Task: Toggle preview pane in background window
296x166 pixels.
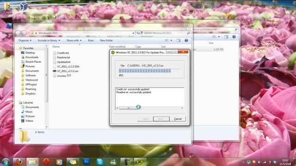Action: [x=226, y=37]
